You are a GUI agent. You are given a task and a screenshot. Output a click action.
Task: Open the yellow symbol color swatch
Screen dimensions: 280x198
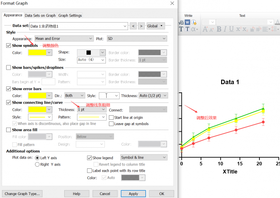40,53
